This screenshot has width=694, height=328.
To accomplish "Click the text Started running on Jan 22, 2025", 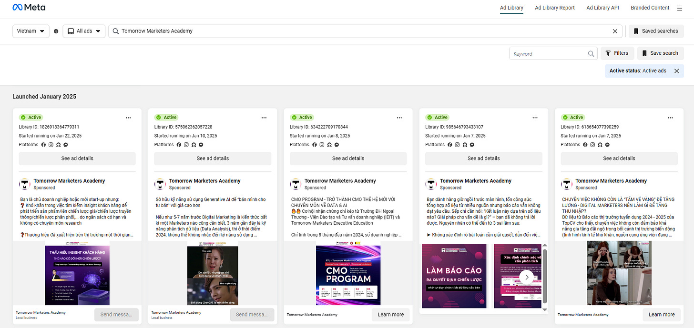I will [x=50, y=136].
